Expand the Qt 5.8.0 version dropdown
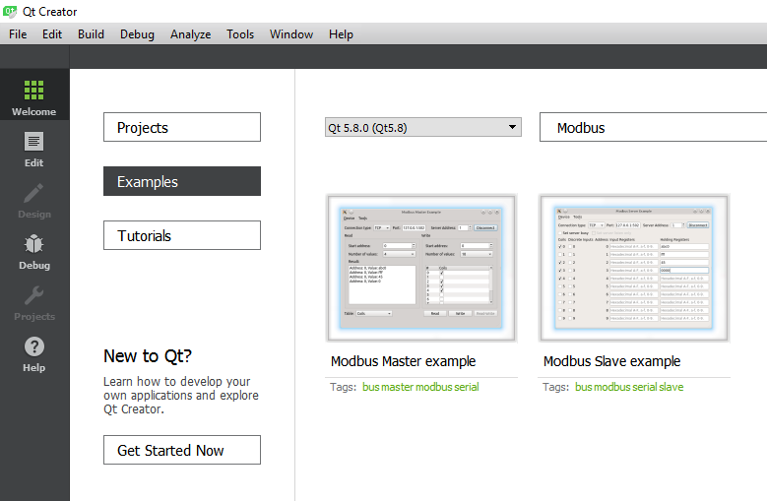 pyautogui.click(x=423, y=127)
